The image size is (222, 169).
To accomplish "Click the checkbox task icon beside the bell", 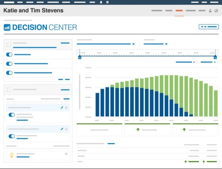I will coord(107,2).
